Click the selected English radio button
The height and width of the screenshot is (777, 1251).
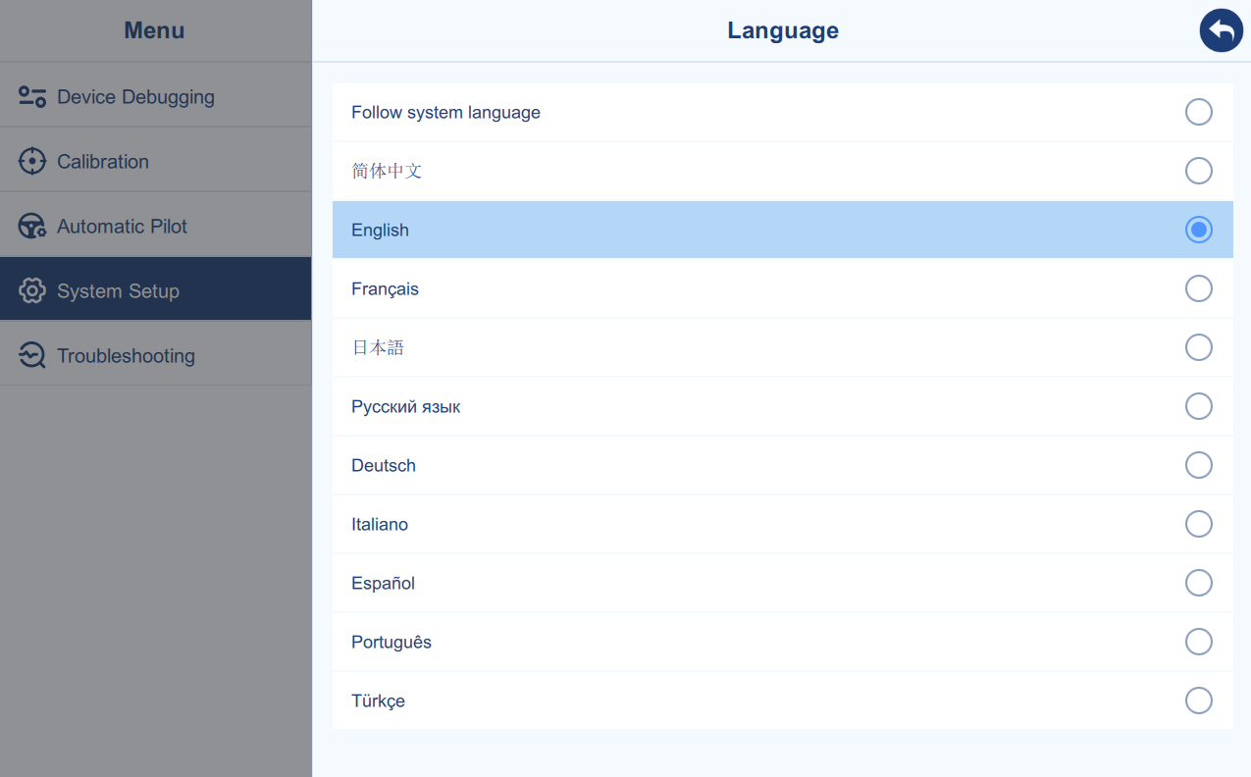(1198, 230)
